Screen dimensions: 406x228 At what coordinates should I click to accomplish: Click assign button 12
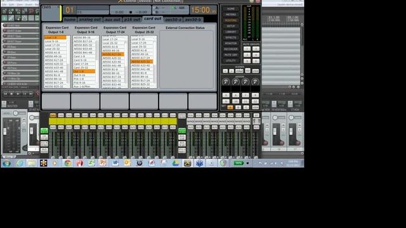point(255,101)
